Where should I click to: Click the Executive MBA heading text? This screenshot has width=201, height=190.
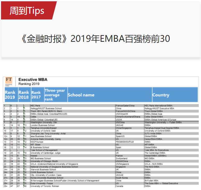[x=33, y=79]
